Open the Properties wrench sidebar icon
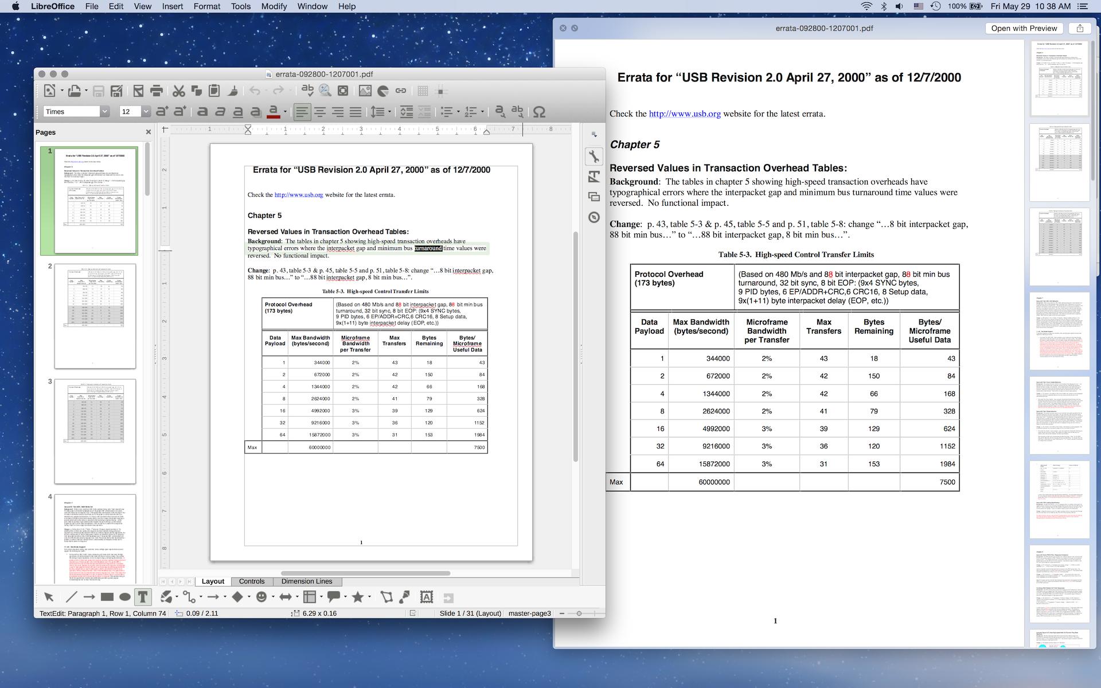Image resolution: width=1101 pixels, height=688 pixels. (x=594, y=156)
